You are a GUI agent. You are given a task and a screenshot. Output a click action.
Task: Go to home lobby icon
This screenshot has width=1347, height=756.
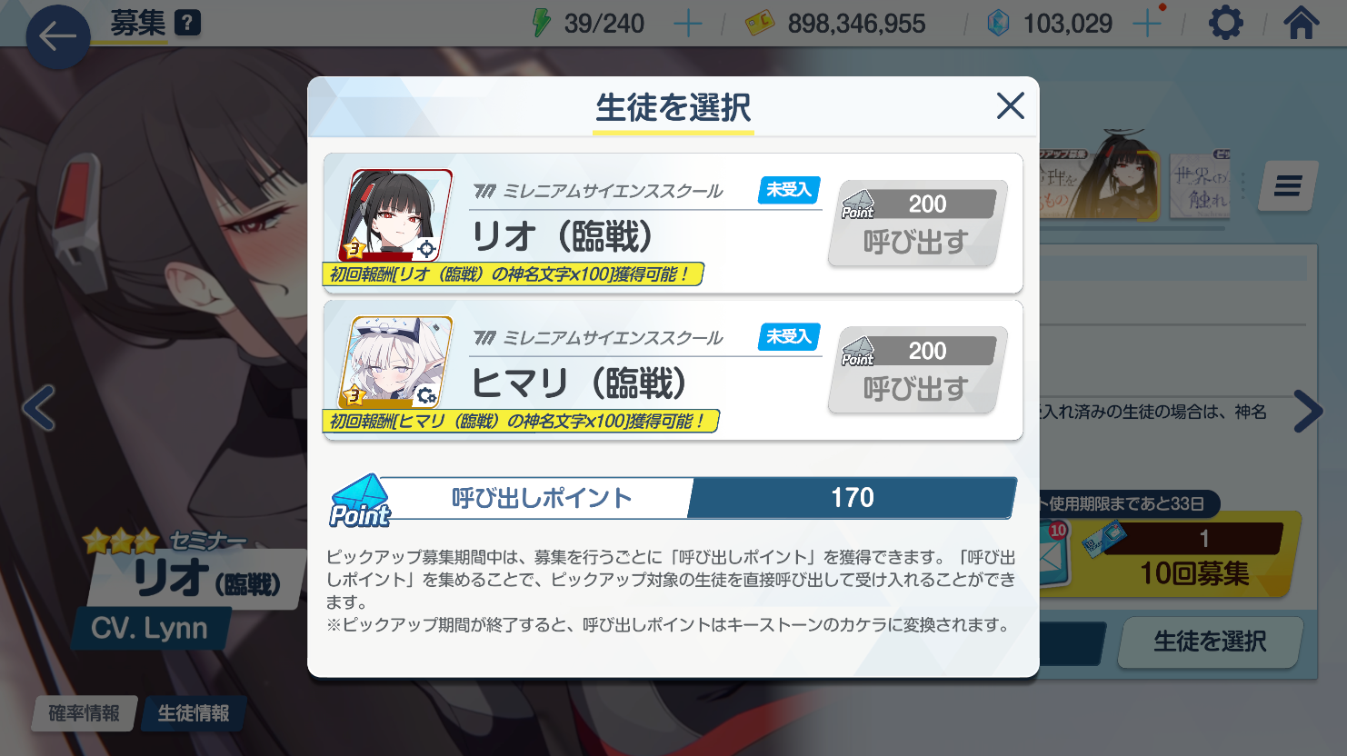pos(1301,23)
